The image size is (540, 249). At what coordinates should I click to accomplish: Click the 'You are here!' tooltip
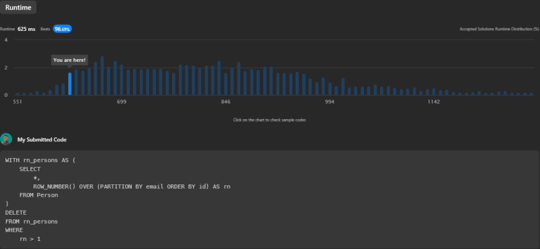click(70, 60)
